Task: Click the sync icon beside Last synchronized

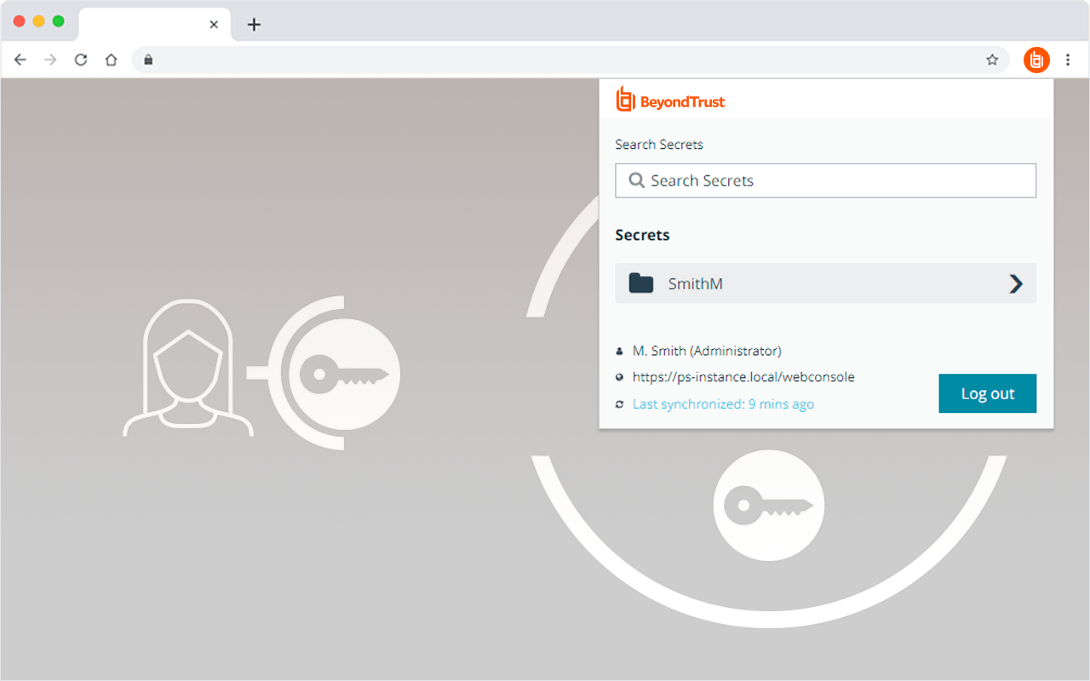Action: tap(619, 404)
